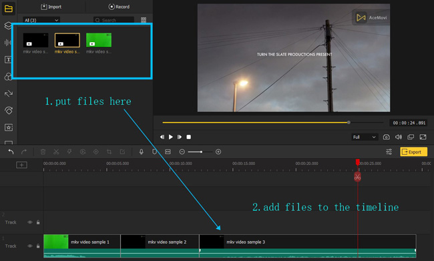Toggle the zoom-to-fit timeline icon

click(x=168, y=152)
